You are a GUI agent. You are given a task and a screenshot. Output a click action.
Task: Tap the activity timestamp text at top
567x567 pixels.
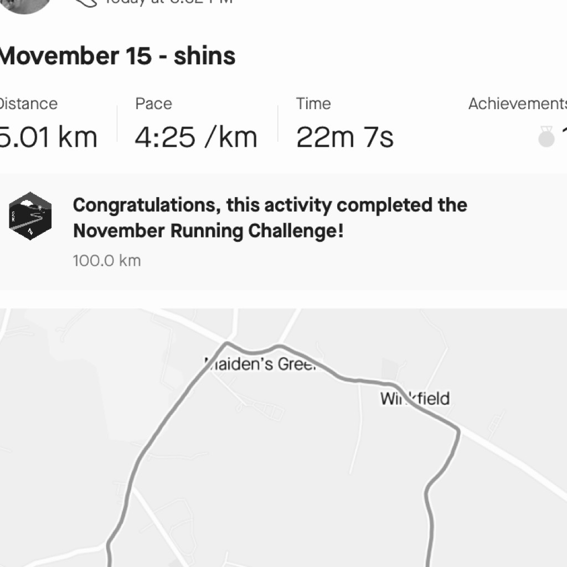pyautogui.click(x=169, y=2)
